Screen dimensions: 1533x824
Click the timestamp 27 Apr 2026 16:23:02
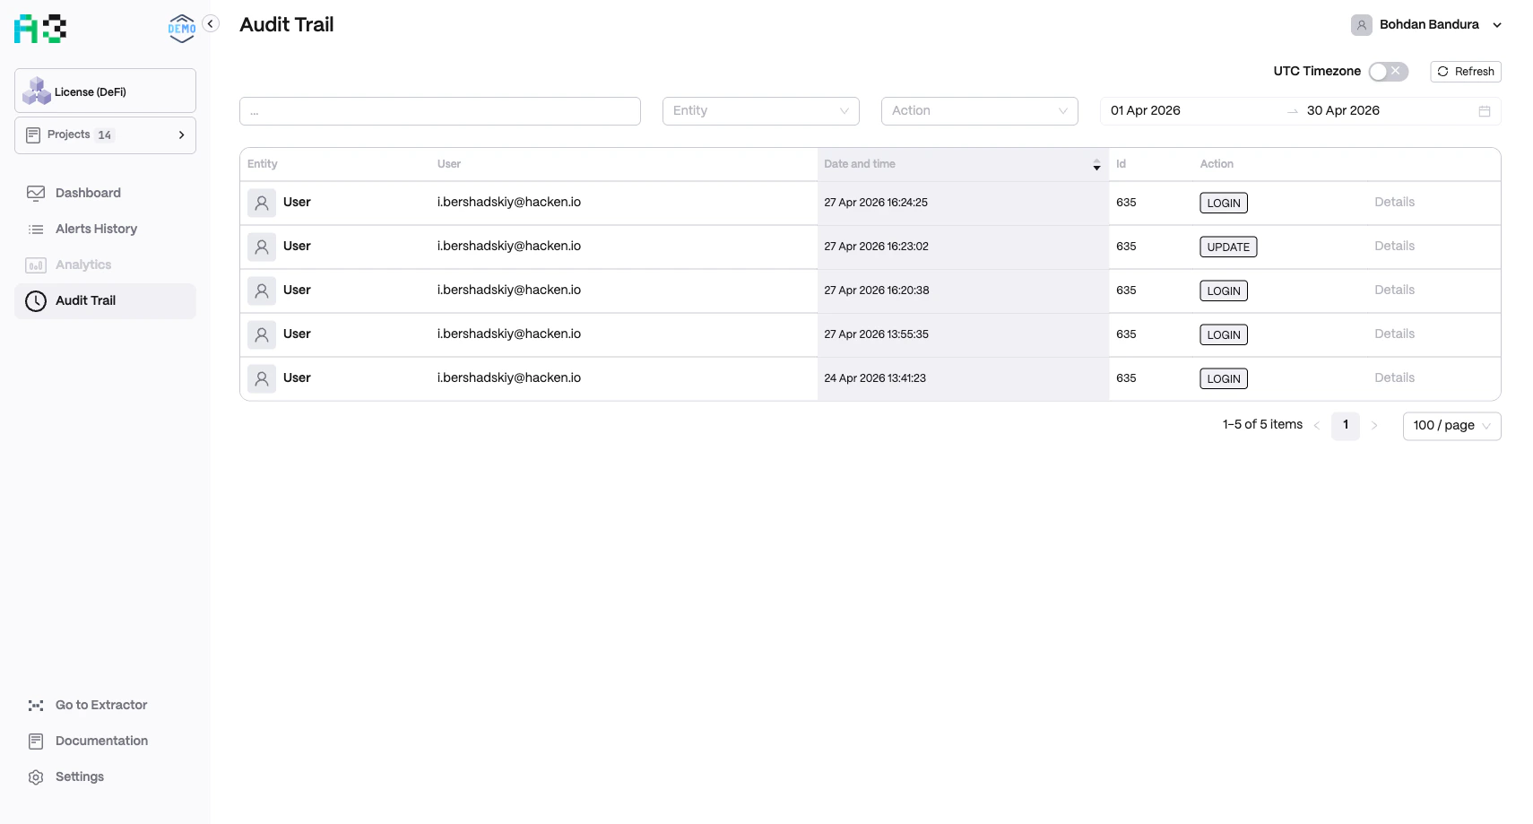click(x=876, y=247)
